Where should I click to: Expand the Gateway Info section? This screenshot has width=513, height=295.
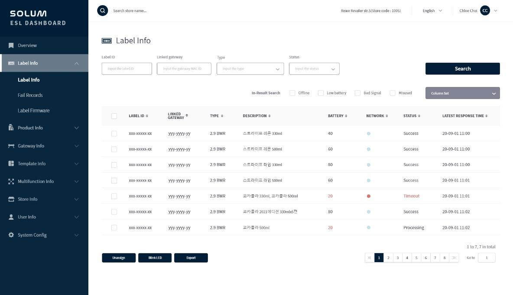[x=77, y=146]
